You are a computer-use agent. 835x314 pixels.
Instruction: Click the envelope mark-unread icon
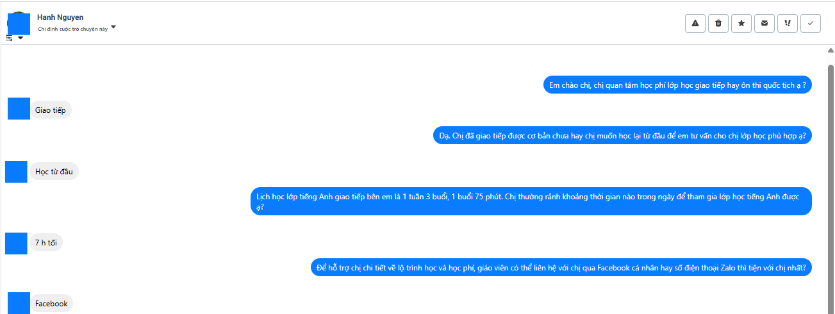click(x=765, y=23)
